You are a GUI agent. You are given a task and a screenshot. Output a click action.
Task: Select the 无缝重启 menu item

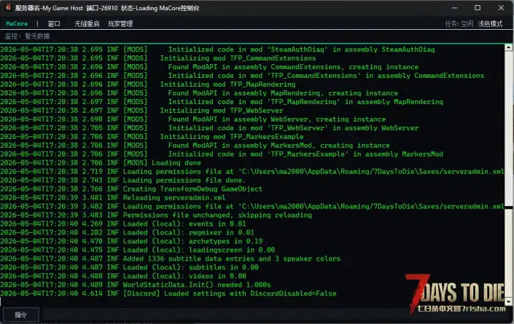[87, 23]
